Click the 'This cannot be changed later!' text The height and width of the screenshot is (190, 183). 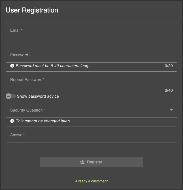click(43, 121)
